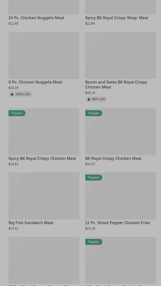Open BK Royal Crispy Chicken Meal title

click(x=113, y=158)
